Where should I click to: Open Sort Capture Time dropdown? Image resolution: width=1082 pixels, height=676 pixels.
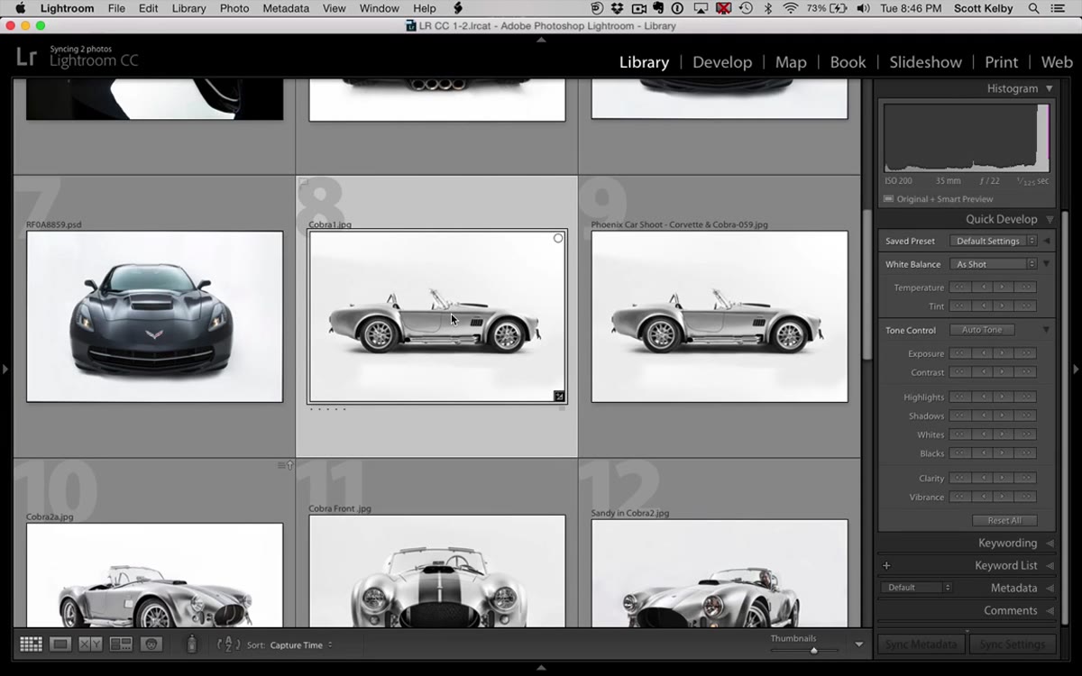pyautogui.click(x=302, y=645)
